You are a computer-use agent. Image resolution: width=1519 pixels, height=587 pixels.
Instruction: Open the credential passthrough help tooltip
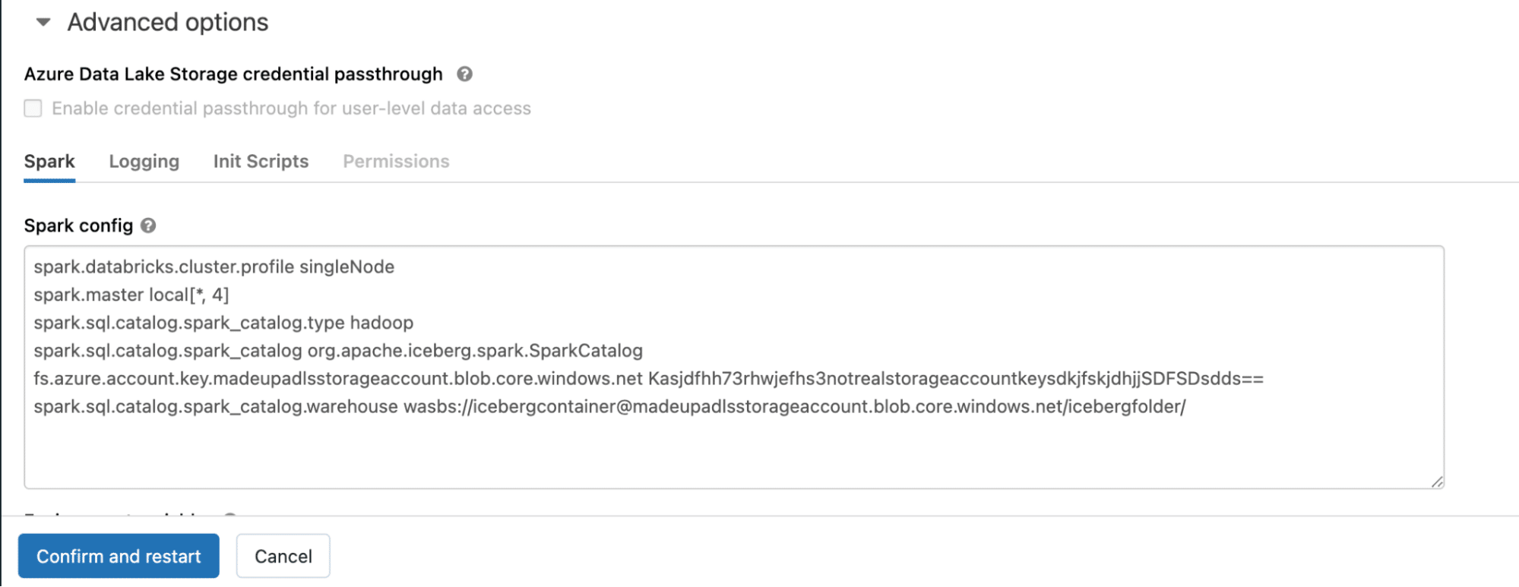coord(466,74)
